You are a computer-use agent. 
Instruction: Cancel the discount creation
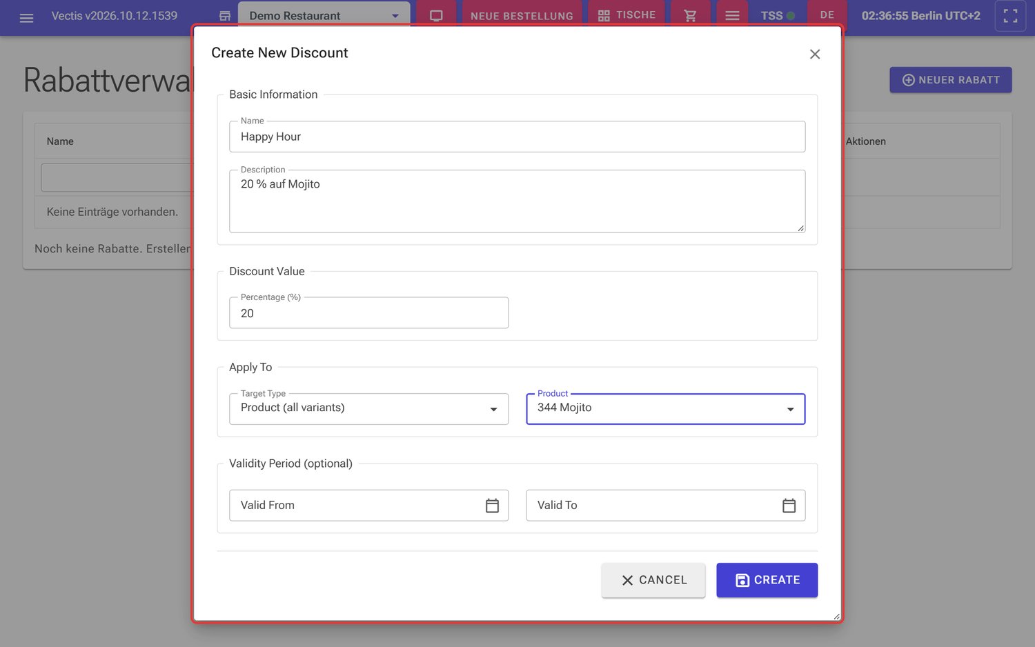coord(653,580)
